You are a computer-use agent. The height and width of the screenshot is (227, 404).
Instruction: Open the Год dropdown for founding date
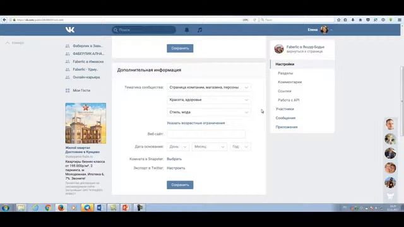coord(240,147)
